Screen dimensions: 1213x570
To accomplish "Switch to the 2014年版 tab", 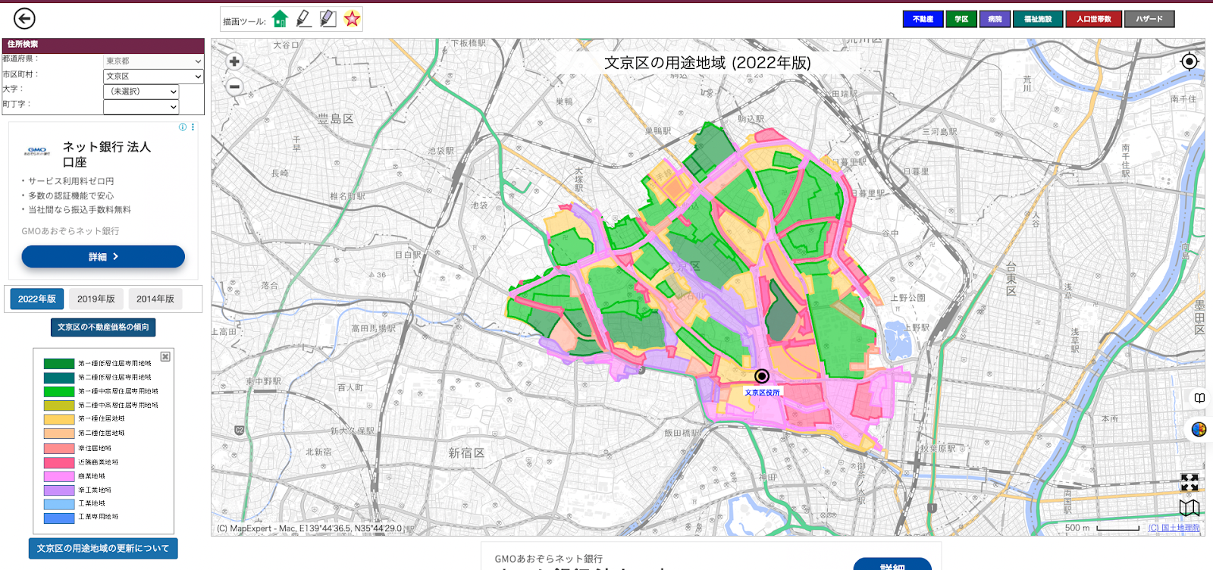I will point(155,299).
